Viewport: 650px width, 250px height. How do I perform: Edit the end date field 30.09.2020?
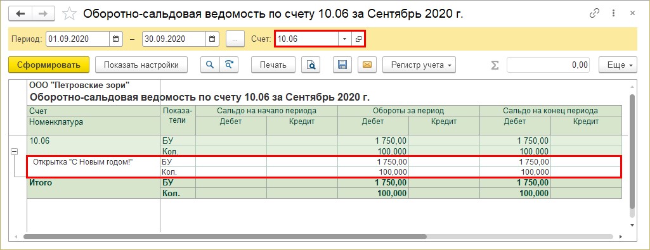click(174, 39)
